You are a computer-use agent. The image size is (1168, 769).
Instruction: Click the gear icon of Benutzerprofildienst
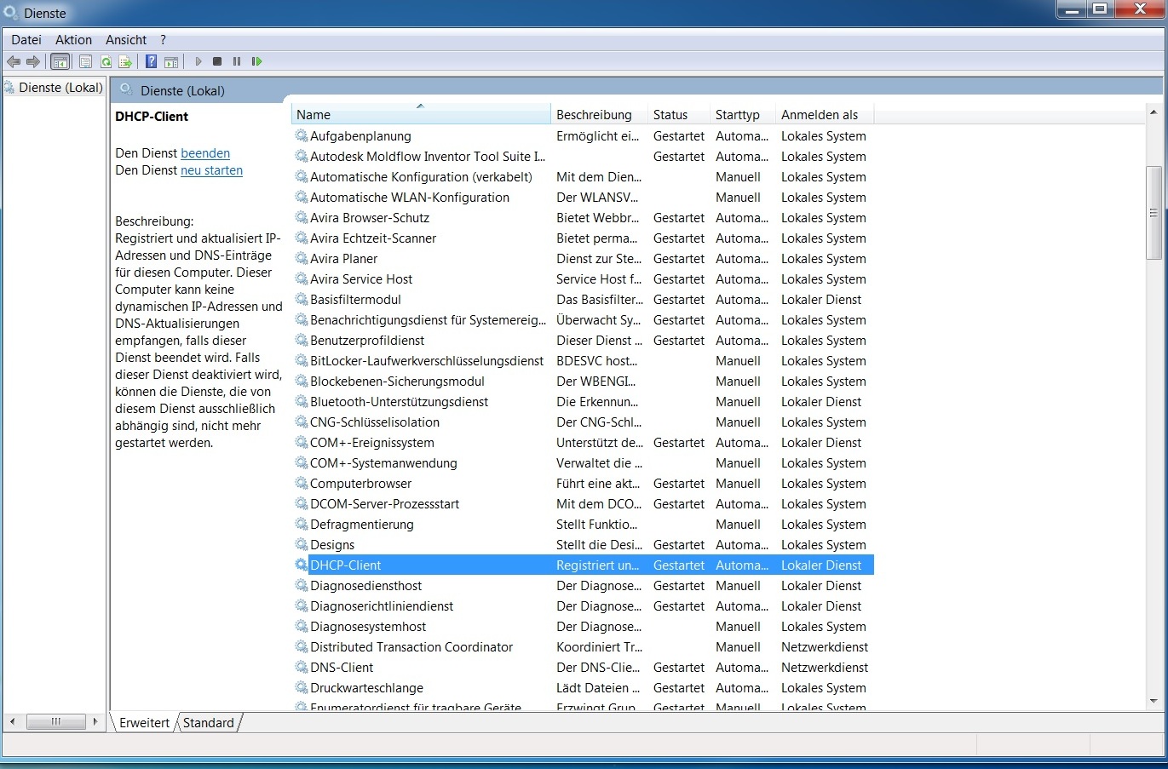coord(302,341)
